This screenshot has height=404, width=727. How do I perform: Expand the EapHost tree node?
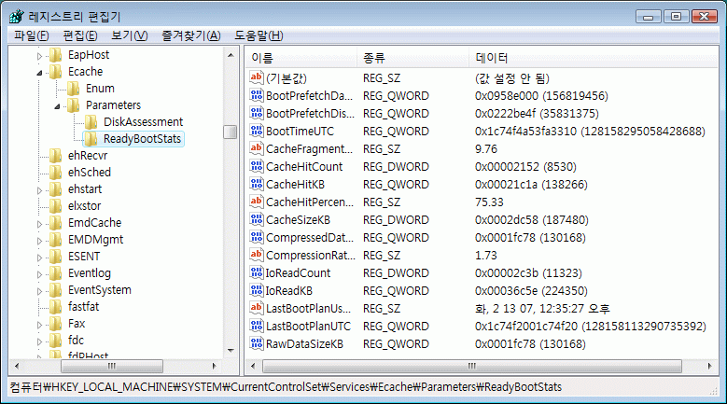39,56
